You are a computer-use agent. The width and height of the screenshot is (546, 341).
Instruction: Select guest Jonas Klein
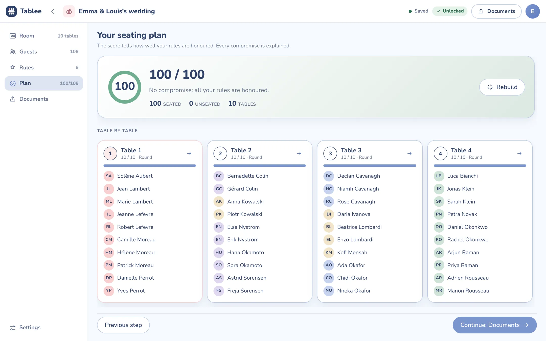(480, 189)
